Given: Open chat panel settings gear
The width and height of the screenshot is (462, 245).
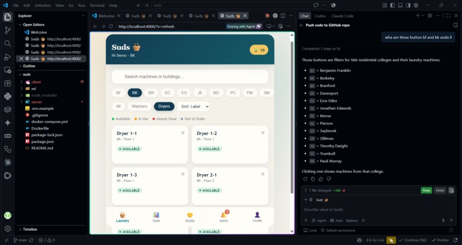Looking at the screenshot, I should (x=429, y=15).
